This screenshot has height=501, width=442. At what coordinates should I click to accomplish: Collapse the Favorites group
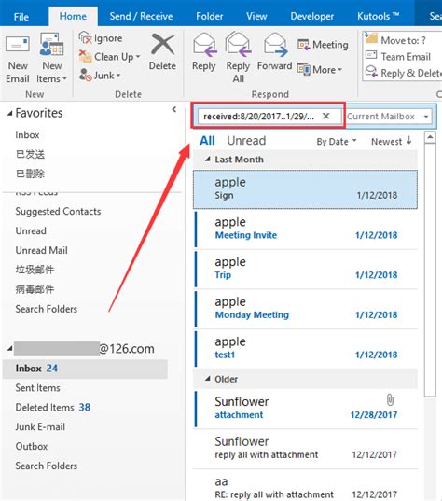pos(10,113)
